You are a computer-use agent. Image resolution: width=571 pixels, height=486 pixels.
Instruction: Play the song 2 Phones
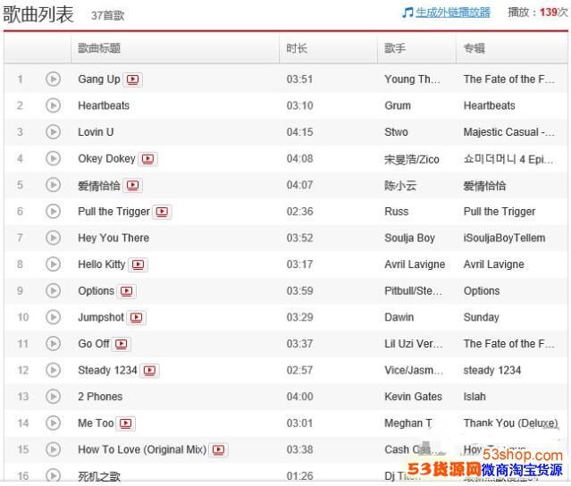[x=53, y=397]
